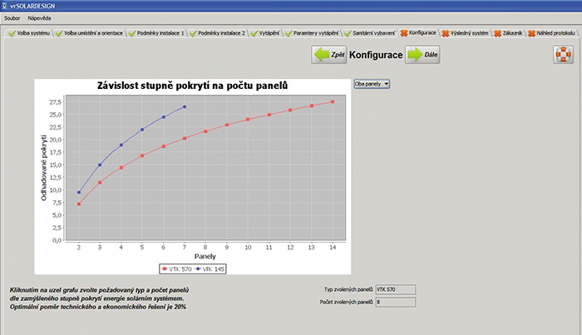Image resolution: width=582 pixels, height=335 pixels.
Task: Expand the Oba panely dropdown
Action: [x=372, y=84]
